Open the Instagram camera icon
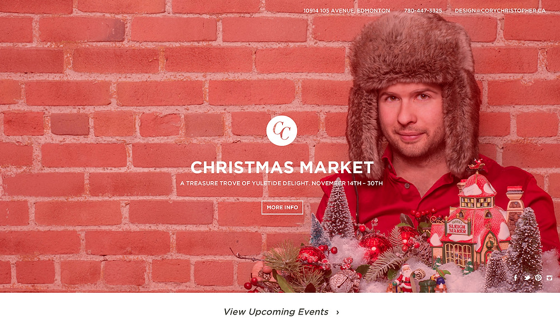This screenshot has height=323, width=560. pyautogui.click(x=549, y=278)
